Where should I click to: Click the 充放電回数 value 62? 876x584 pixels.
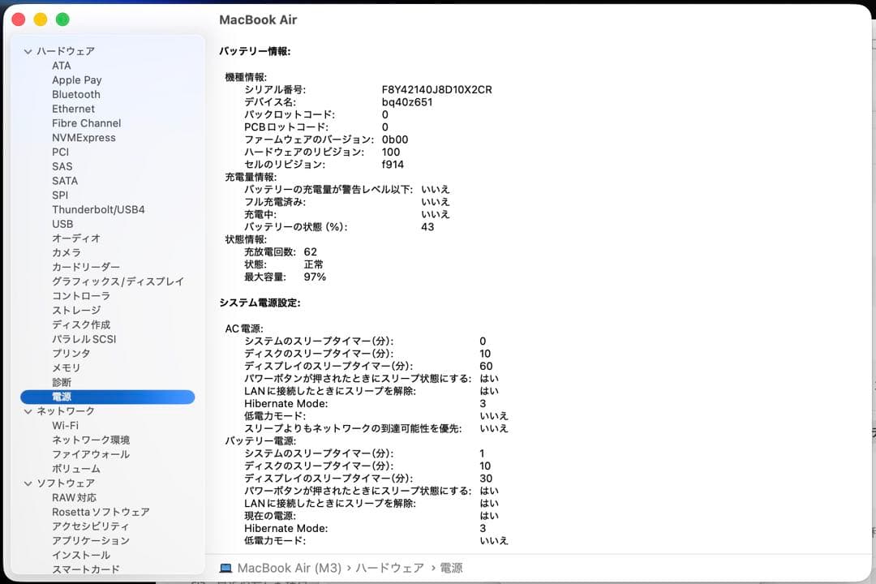tap(310, 252)
